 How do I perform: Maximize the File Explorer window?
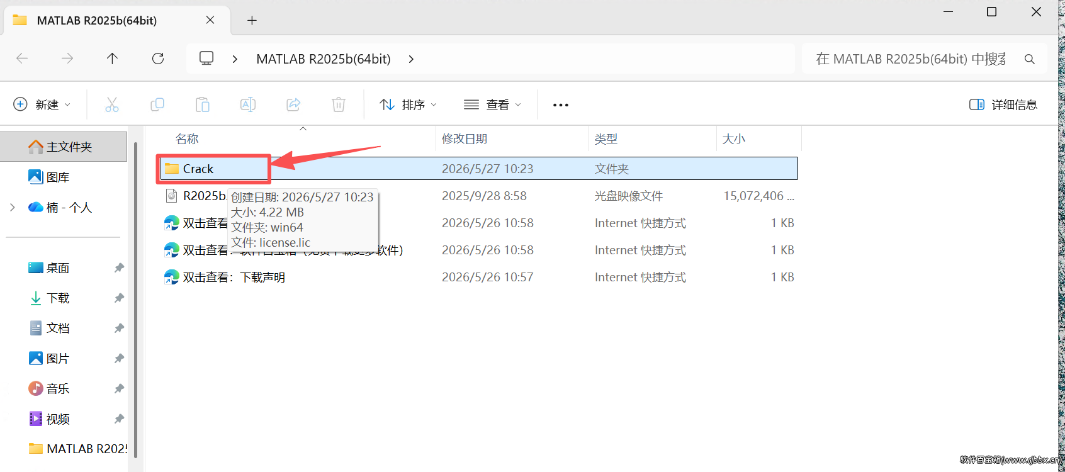coord(992,12)
